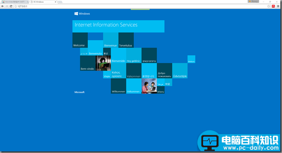Open the red extension icon in toolbar
The width and height of the screenshot is (282, 153).
click(273, 6)
